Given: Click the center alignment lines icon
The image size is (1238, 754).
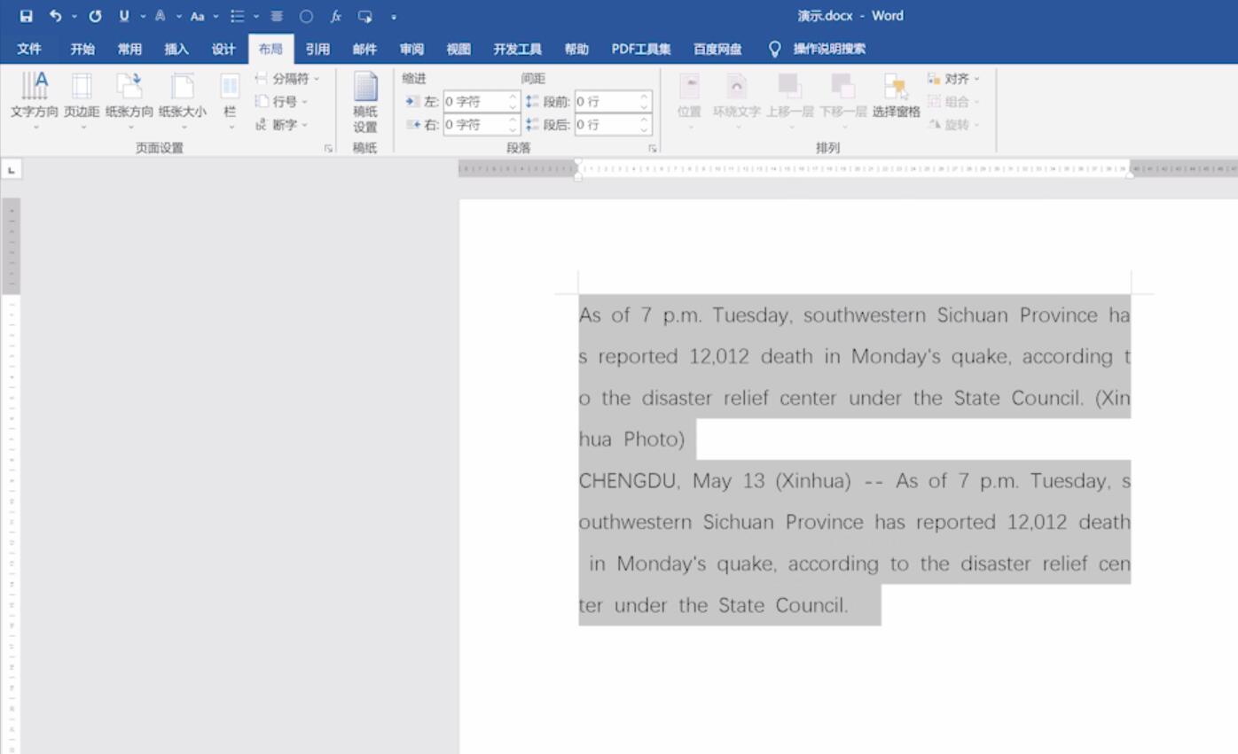Looking at the screenshot, I should pos(277,16).
